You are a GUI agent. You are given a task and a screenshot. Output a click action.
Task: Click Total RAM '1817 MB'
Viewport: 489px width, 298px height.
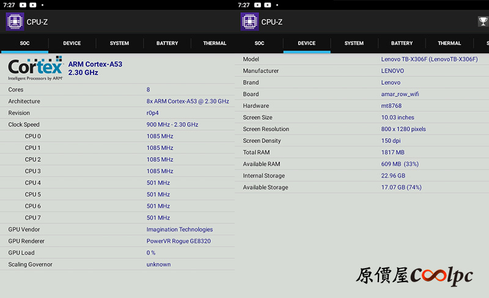pos(392,153)
